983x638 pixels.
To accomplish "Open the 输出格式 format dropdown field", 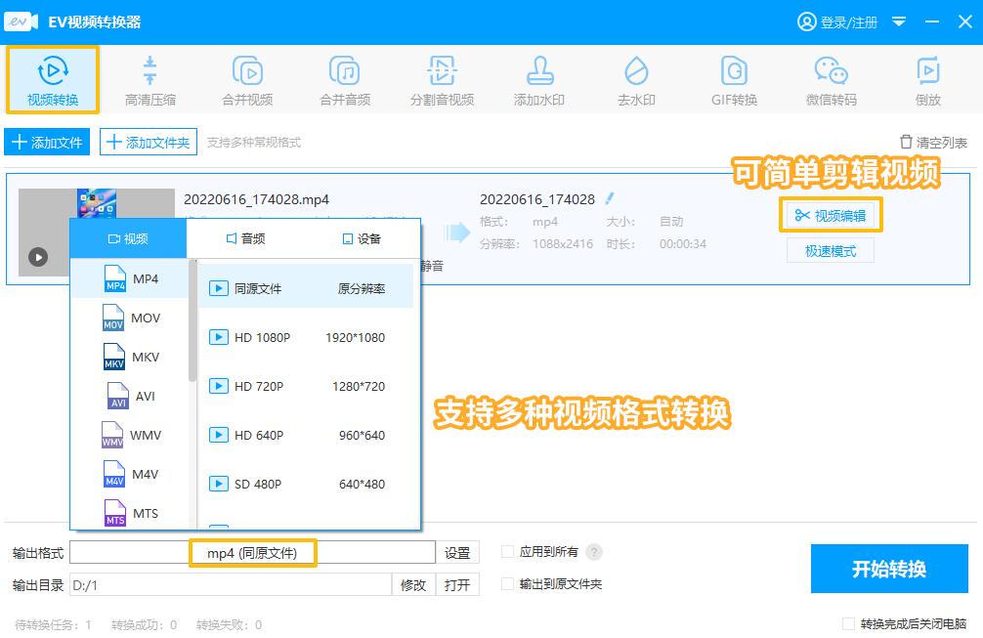I will click(x=252, y=553).
